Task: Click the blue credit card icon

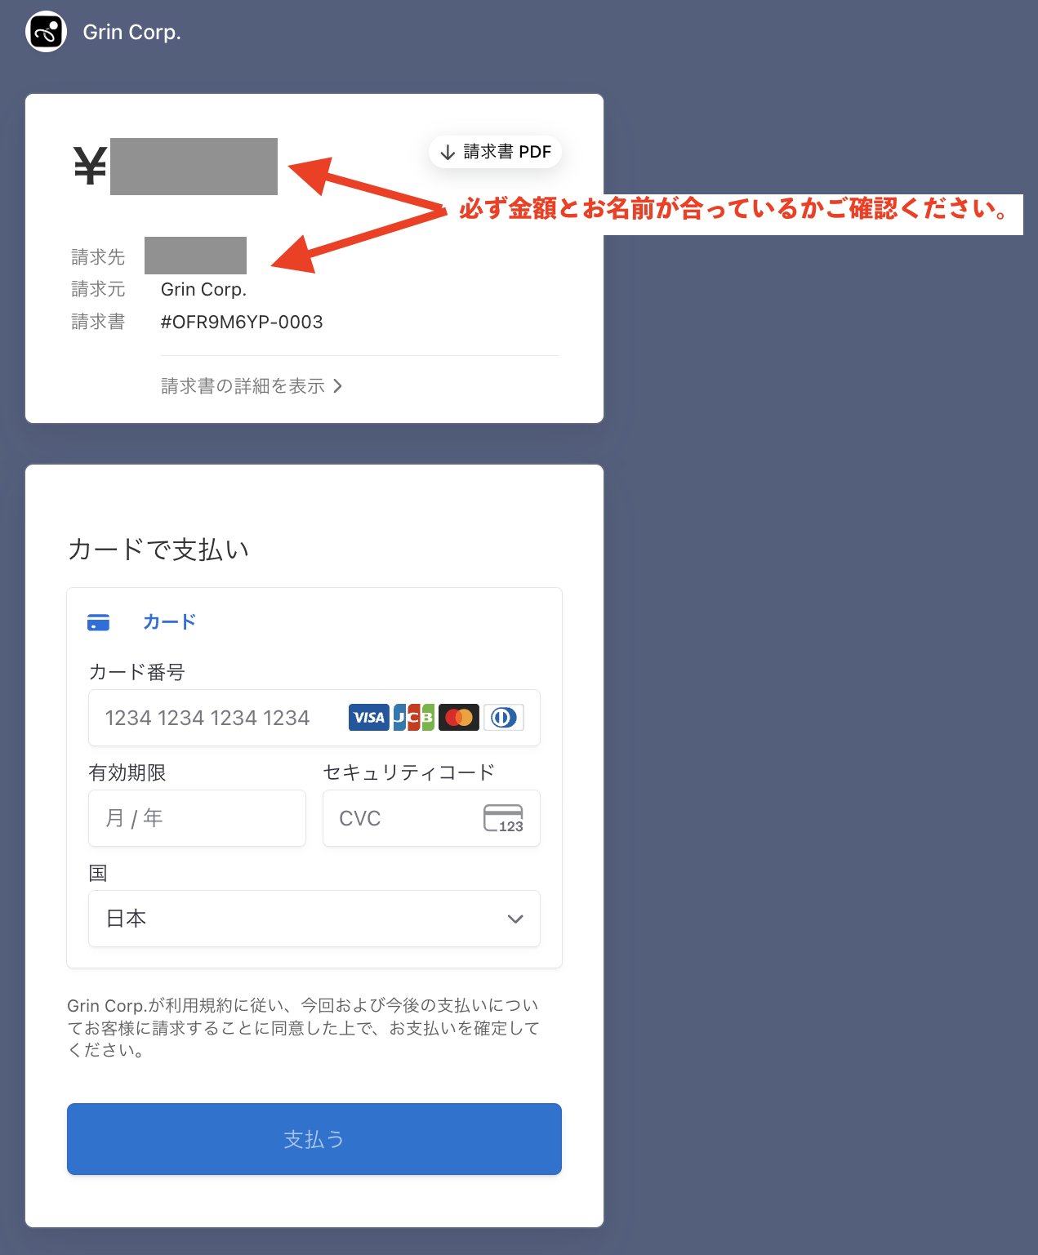Action: pyautogui.click(x=99, y=622)
